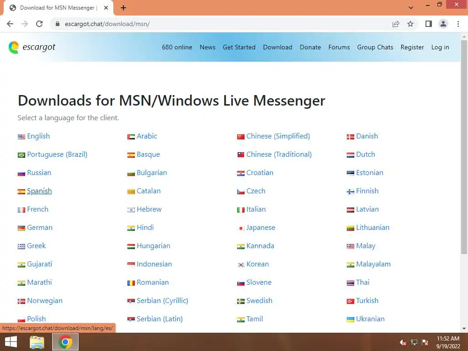Click the Greek flag beside Greek
Image resolution: width=468 pixels, height=351 pixels.
click(21, 246)
